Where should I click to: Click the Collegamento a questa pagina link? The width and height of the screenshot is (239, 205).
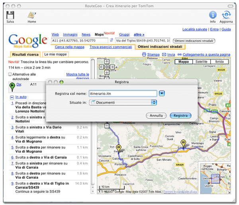point(206,55)
